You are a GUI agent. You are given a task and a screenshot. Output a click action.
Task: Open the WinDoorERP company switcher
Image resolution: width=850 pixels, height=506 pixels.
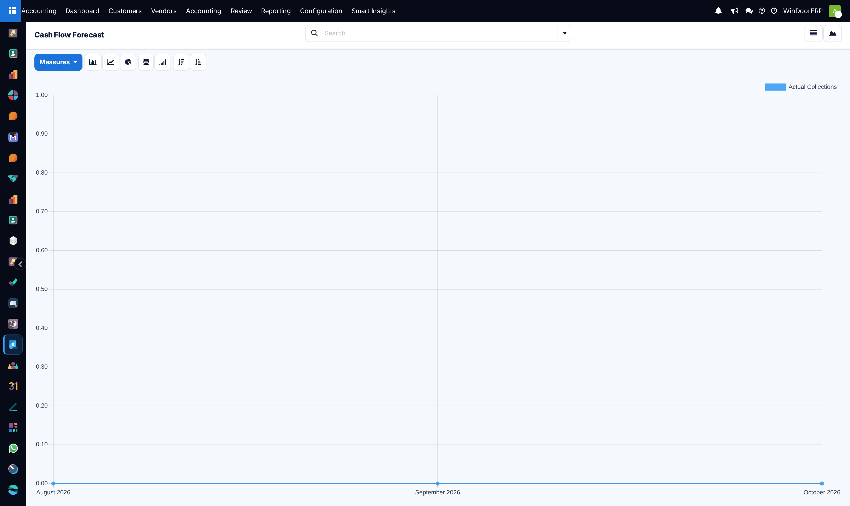(x=803, y=11)
